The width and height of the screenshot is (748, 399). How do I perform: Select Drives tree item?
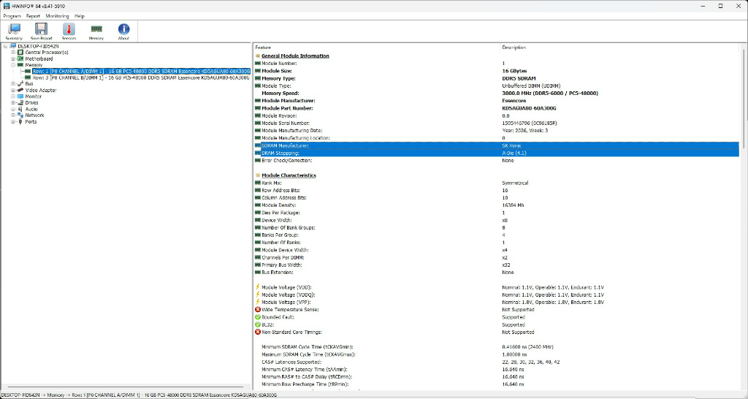coord(32,102)
